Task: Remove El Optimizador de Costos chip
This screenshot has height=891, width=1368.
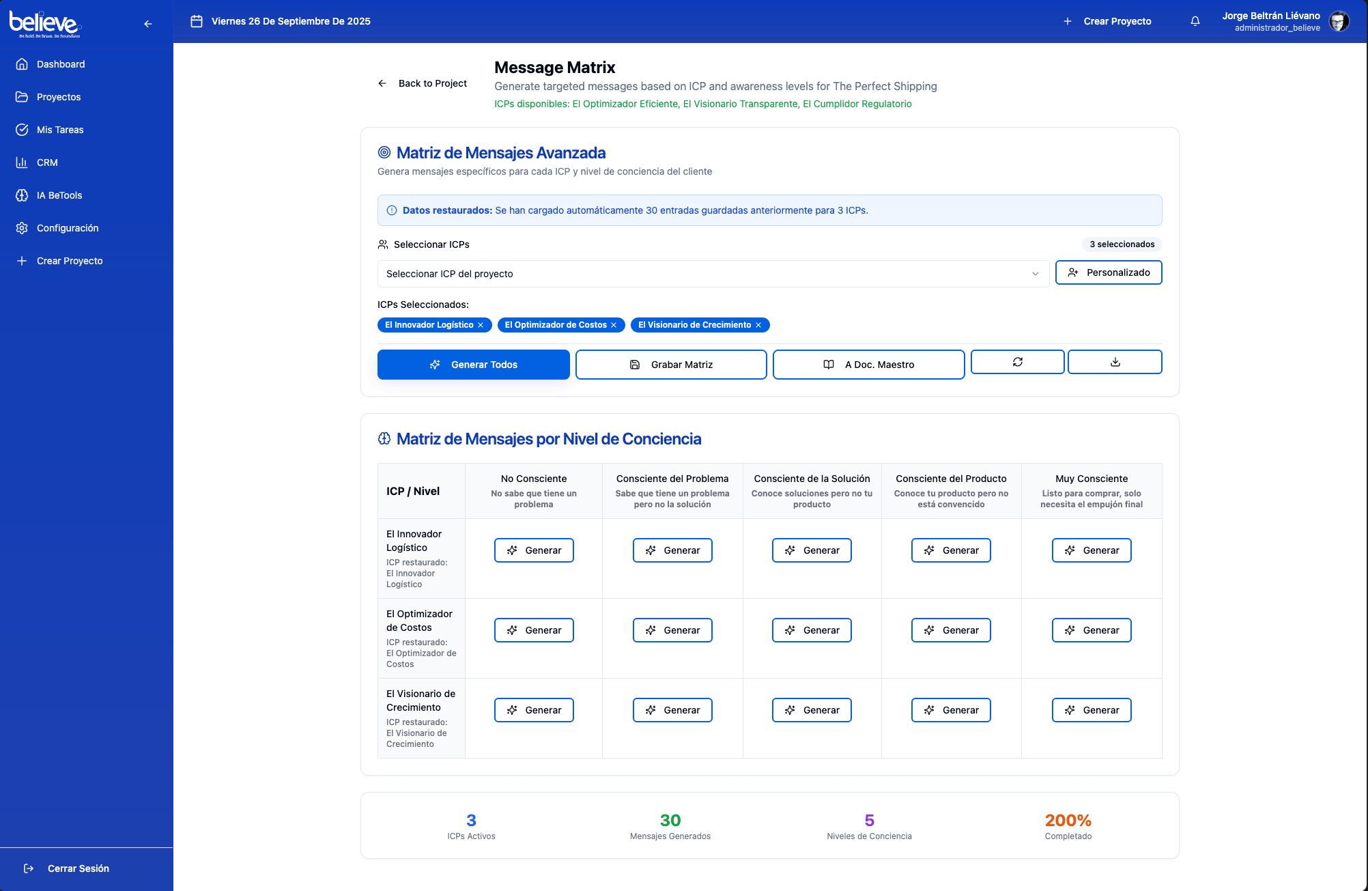Action: (614, 325)
